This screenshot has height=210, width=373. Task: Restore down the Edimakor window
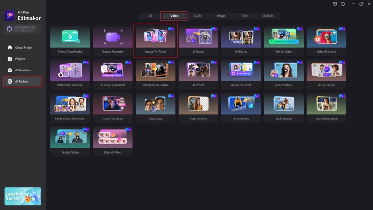361,4
